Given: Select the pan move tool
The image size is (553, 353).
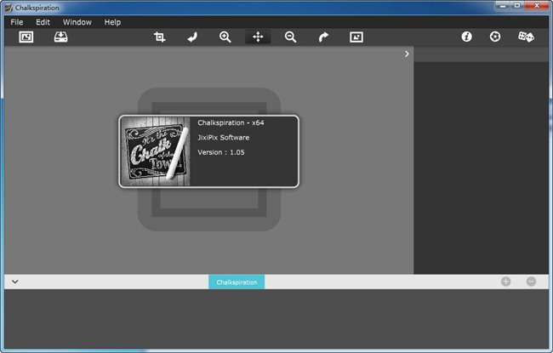Looking at the screenshot, I should [x=258, y=37].
